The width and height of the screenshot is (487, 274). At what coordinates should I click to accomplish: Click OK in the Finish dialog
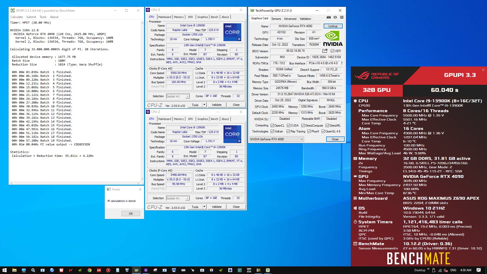point(131,214)
